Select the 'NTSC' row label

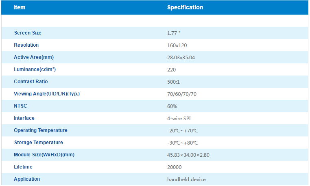[x=20, y=106]
